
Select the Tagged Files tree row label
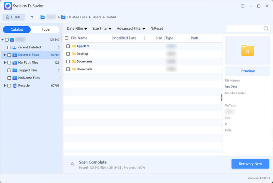28,70
